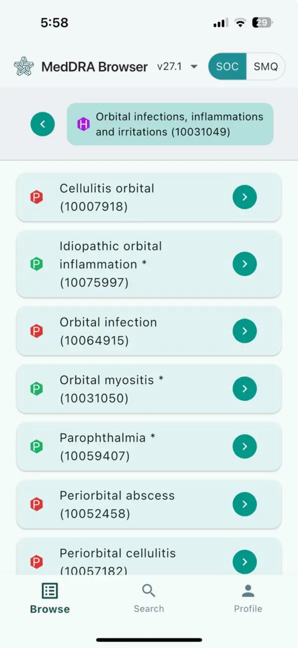
Task: Click the red badge next to Periorbital abscess
Action: click(x=36, y=504)
